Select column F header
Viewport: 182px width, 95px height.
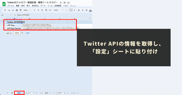90,18
